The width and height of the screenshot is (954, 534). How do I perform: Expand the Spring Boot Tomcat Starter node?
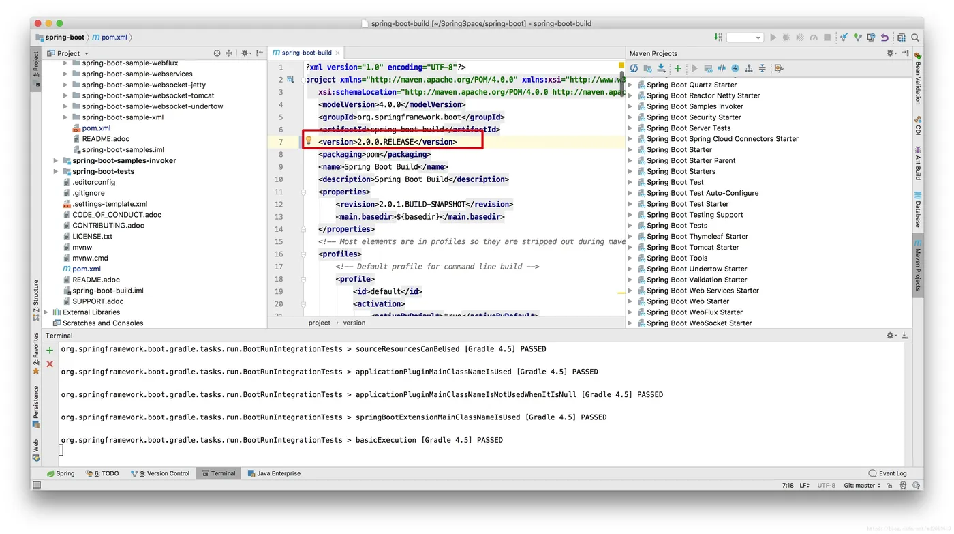tap(630, 247)
